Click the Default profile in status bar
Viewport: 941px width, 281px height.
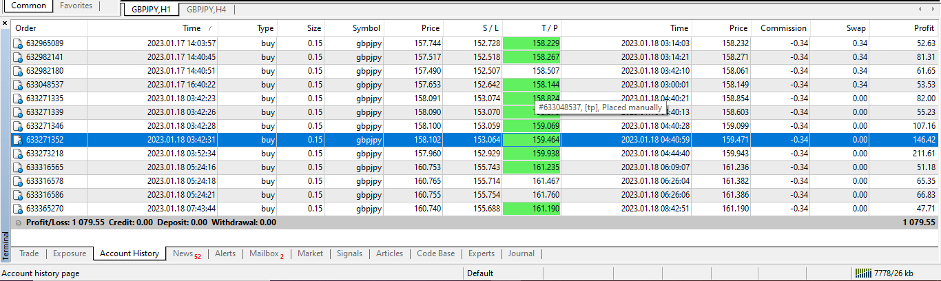[480, 273]
